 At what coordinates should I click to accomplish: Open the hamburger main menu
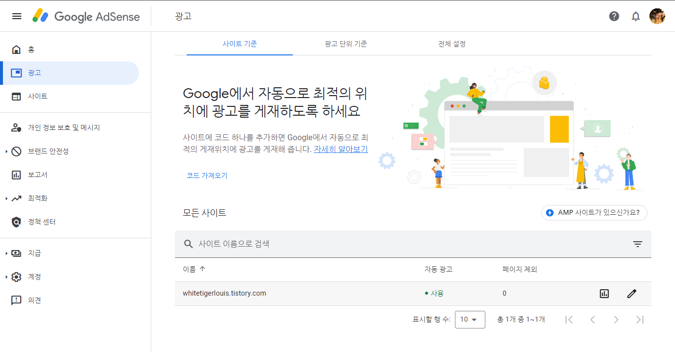(17, 16)
